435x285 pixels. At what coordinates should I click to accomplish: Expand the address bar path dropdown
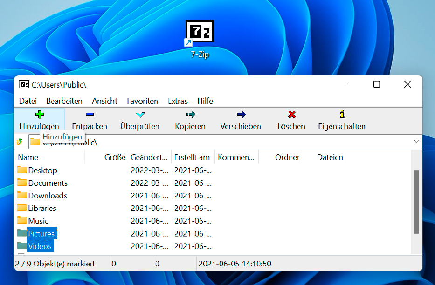[x=416, y=142]
